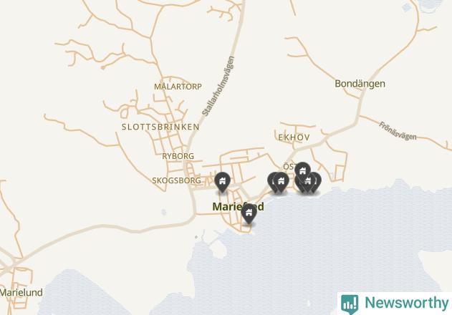Click the Marielund place label
Screen dimensions: 452x315
point(21,293)
